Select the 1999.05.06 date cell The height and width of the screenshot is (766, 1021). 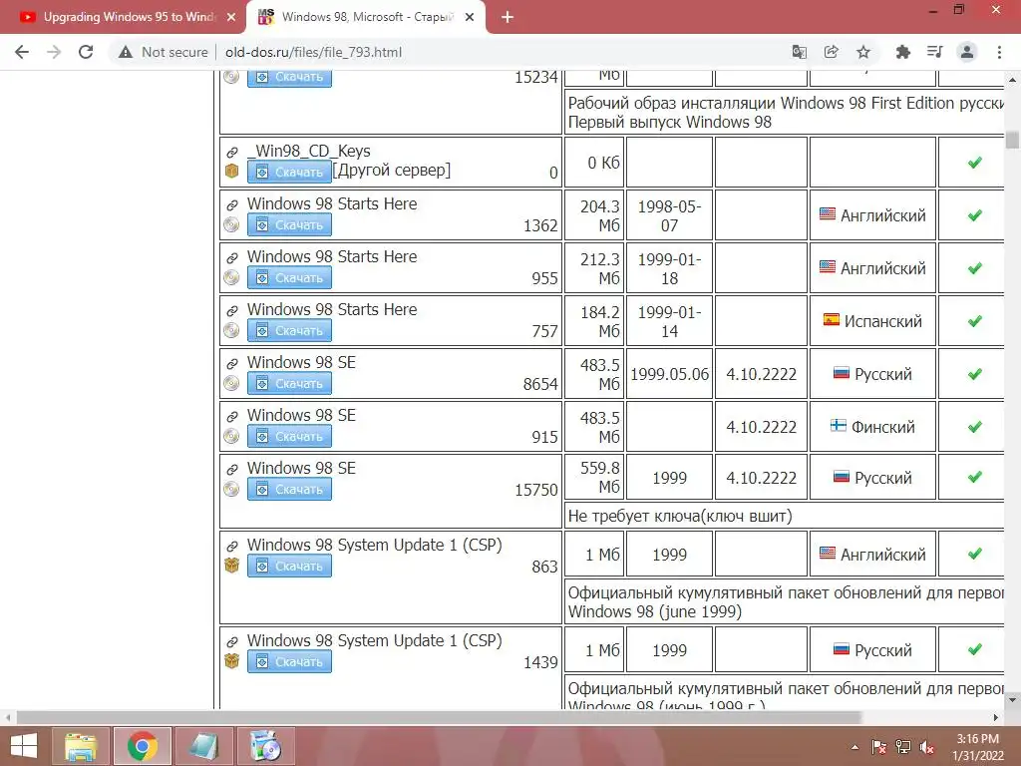669,375
